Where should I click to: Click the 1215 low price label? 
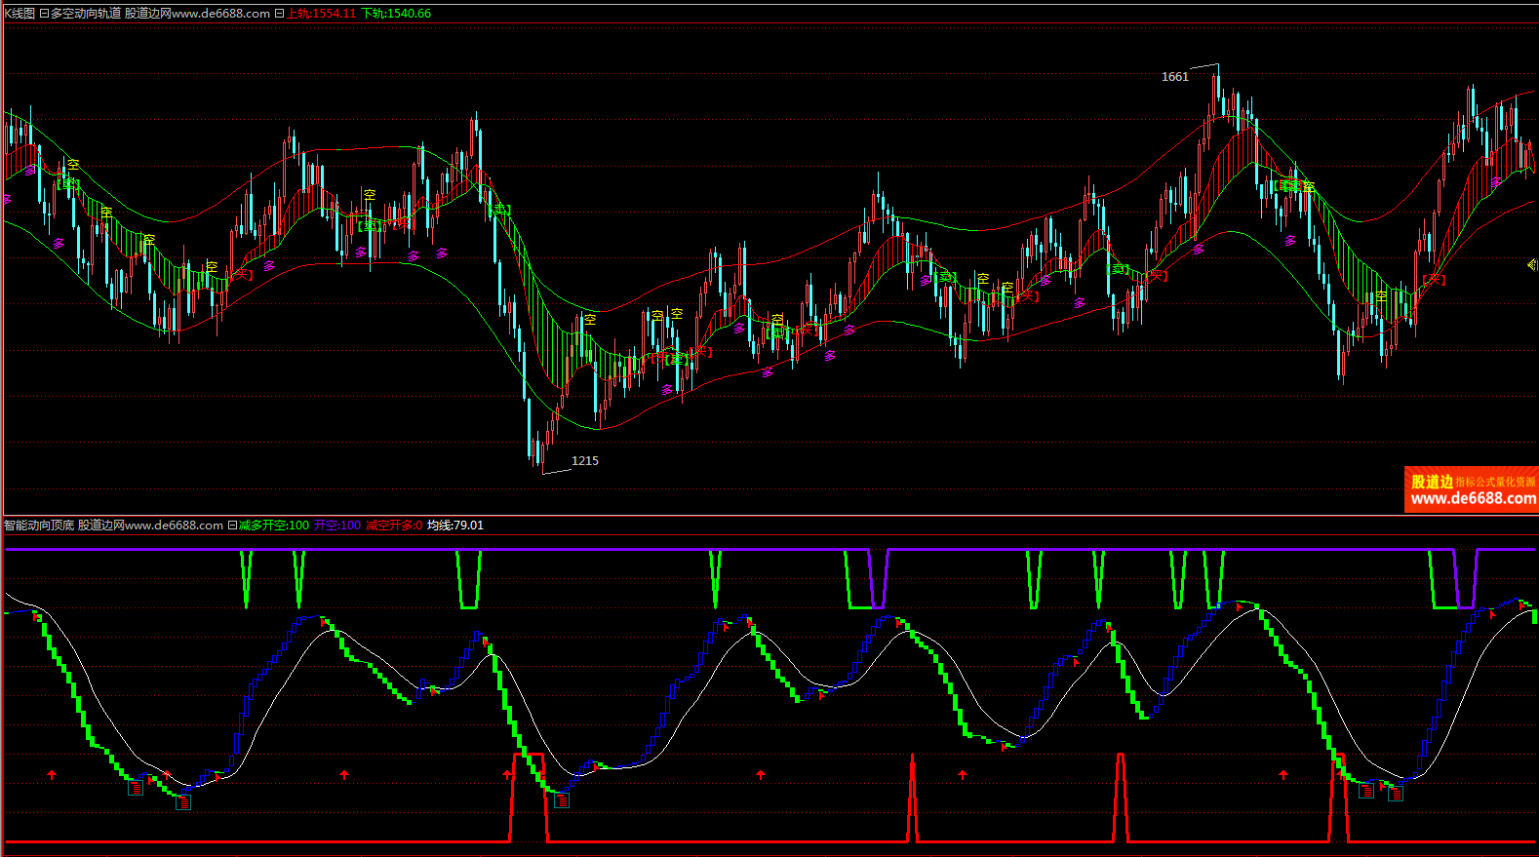(585, 461)
